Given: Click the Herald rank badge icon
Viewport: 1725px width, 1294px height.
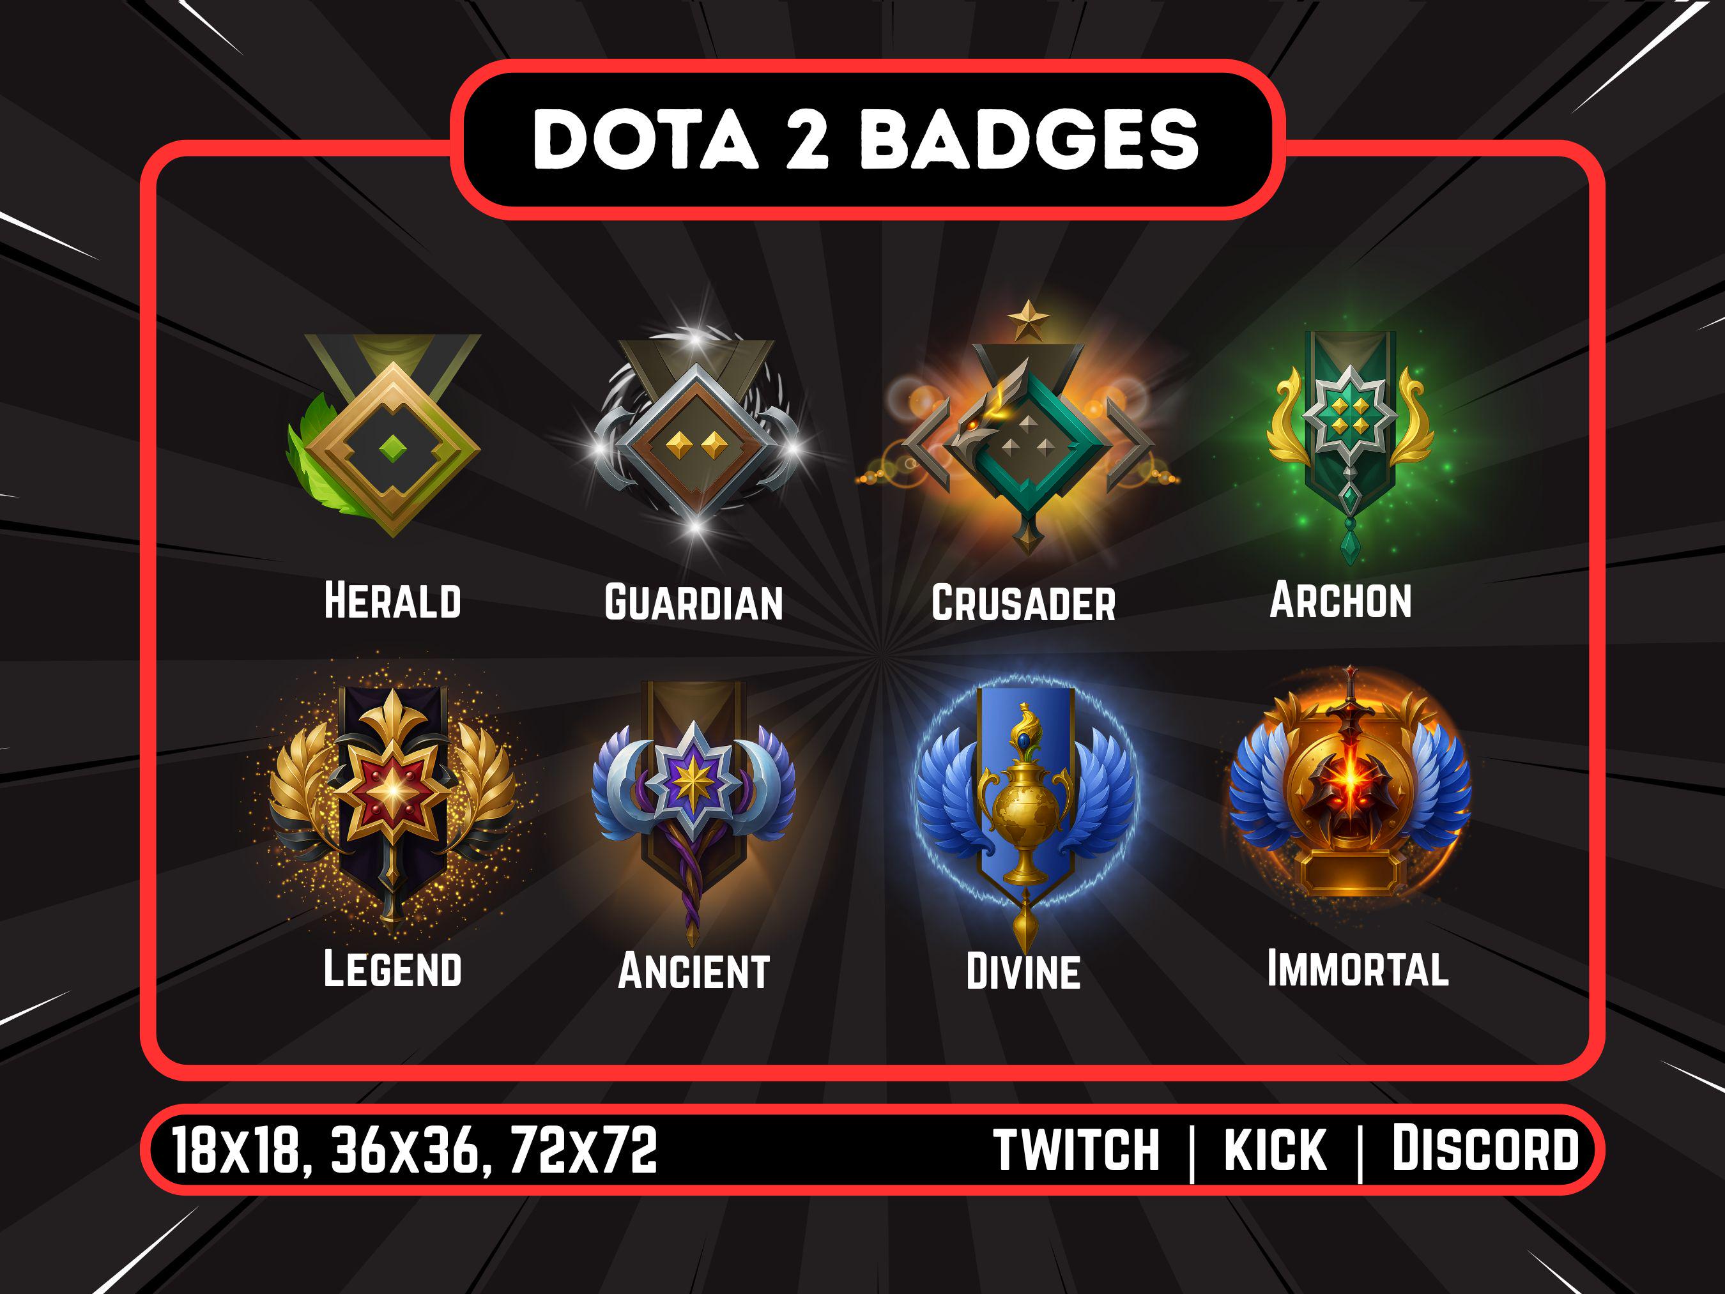Looking at the screenshot, I should (x=385, y=435).
